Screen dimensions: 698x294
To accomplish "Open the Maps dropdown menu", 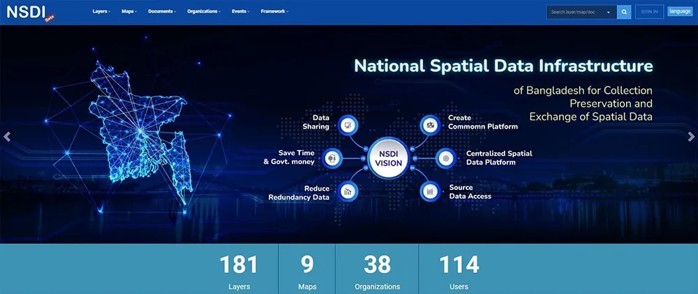I will tap(129, 12).
